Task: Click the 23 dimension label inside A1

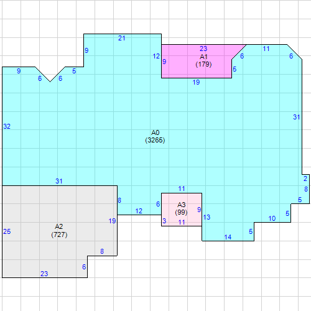Action: (x=203, y=49)
